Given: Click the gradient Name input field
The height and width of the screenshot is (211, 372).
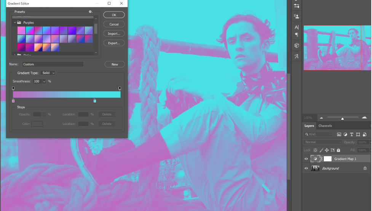Looking at the screenshot, I should coord(53,64).
